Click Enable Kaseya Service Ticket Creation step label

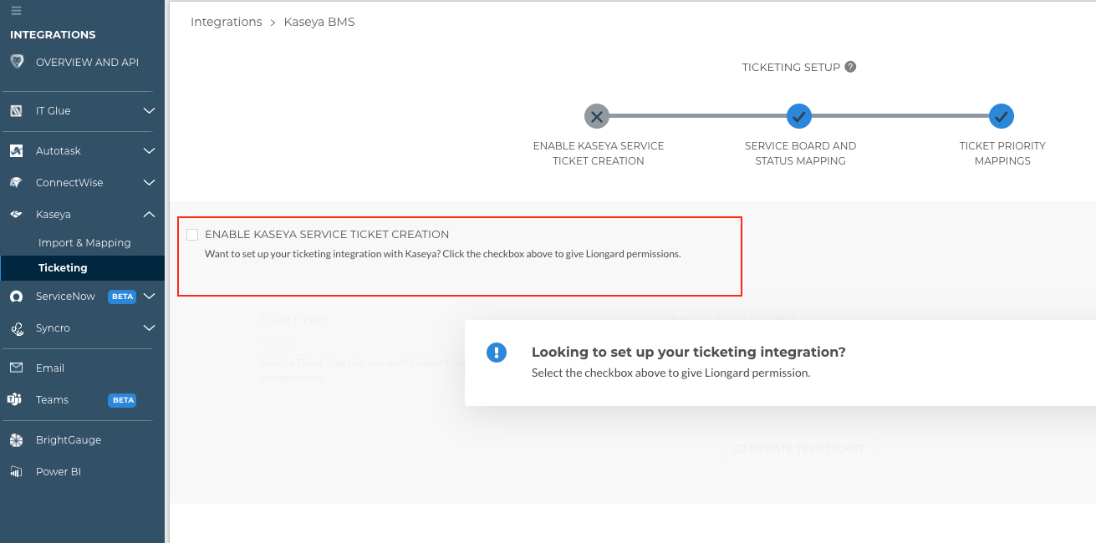point(599,154)
